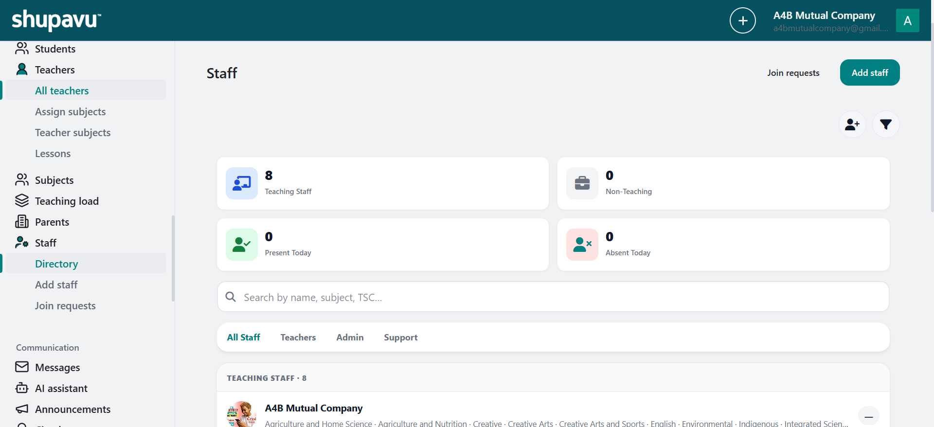Click the a4bmutualcompany@gmail email text

[830, 28]
